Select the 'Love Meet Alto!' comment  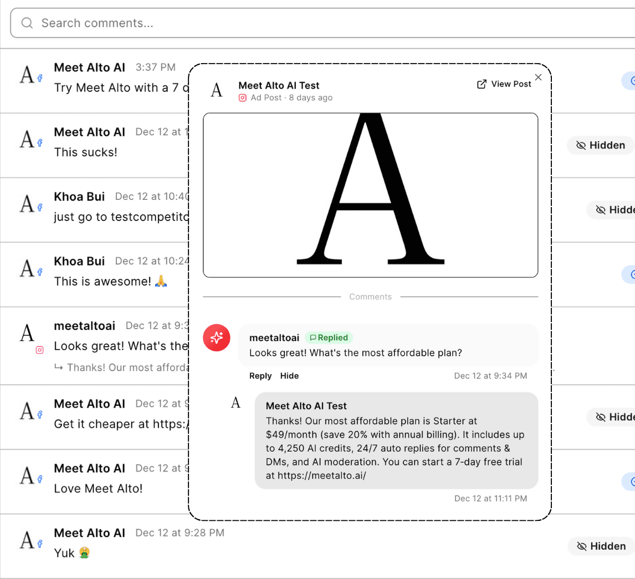point(99,488)
